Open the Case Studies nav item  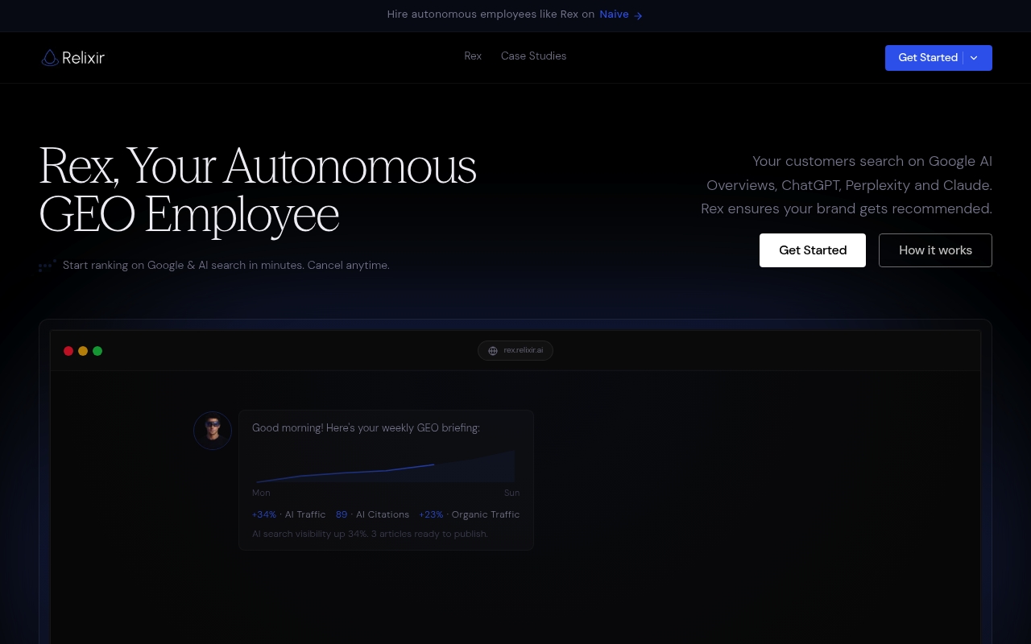533,56
